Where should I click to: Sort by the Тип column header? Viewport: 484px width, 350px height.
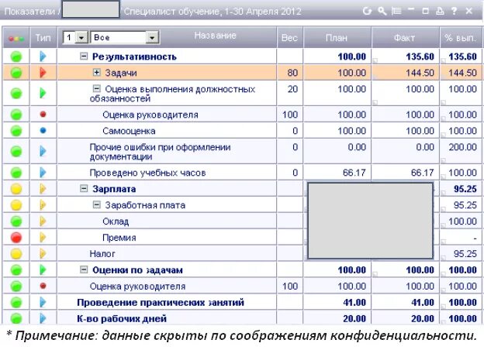click(43, 38)
